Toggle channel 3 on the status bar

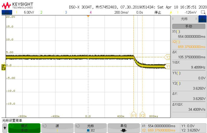point(66,12)
